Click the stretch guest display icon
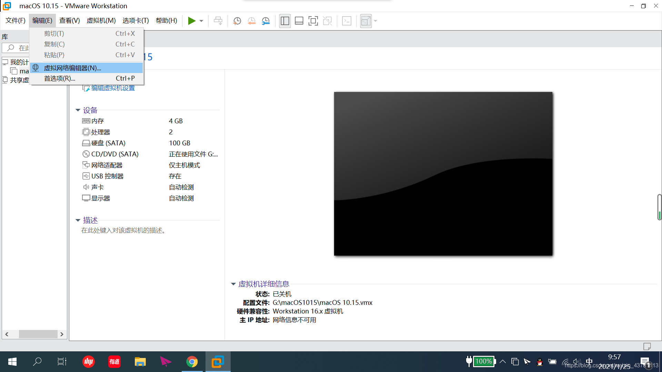Image resolution: width=662 pixels, height=372 pixels. (366, 21)
